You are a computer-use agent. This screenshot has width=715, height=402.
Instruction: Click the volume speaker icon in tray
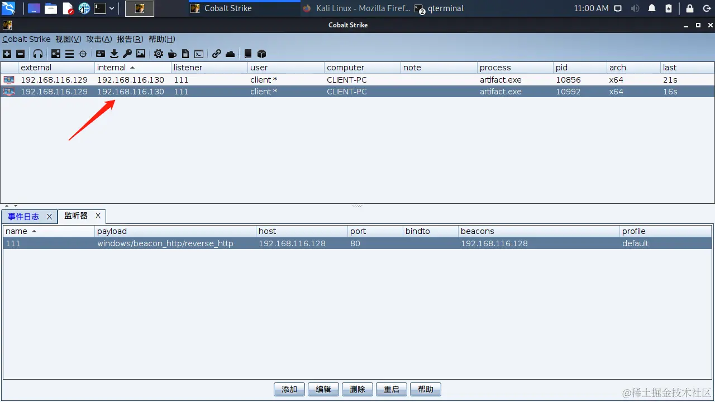coord(635,8)
